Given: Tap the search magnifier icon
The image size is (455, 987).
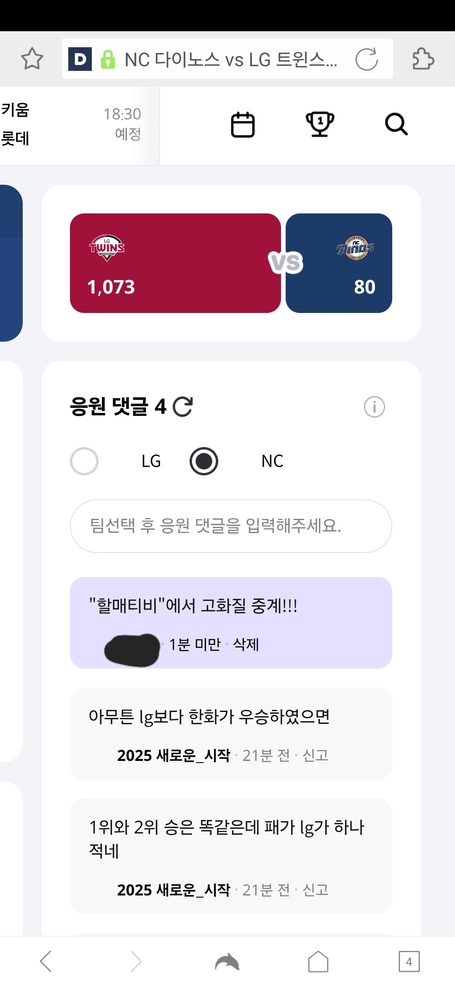Looking at the screenshot, I should [x=396, y=124].
